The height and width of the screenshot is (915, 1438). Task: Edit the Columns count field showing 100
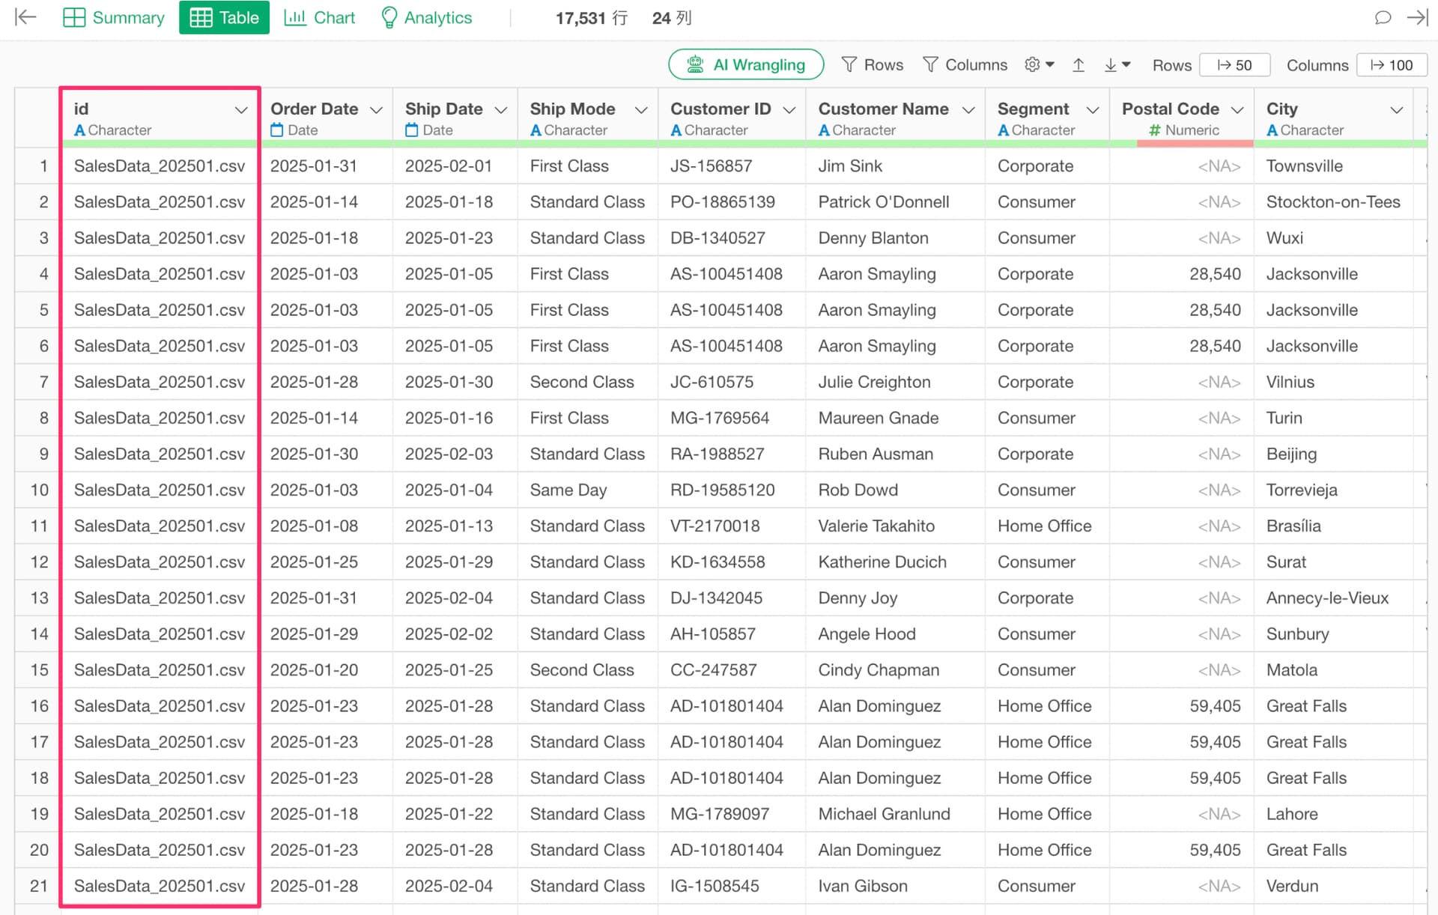pos(1392,65)
